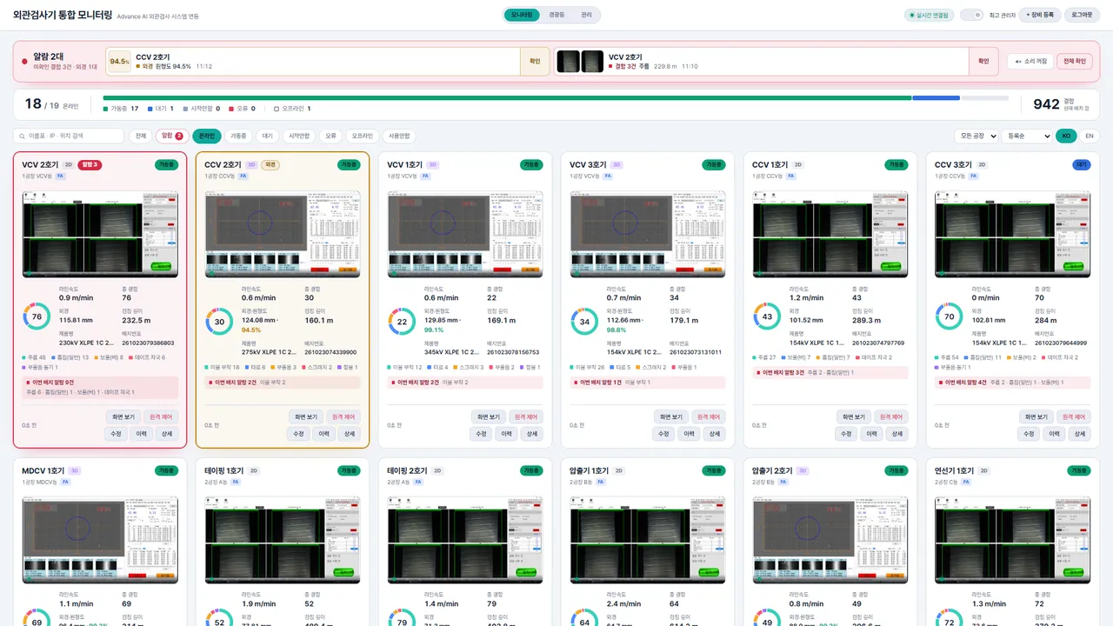Click 상세 on CCV 1호기 card
The height and width of the screenshot is (626, 1113).
(x=896, y=433)
